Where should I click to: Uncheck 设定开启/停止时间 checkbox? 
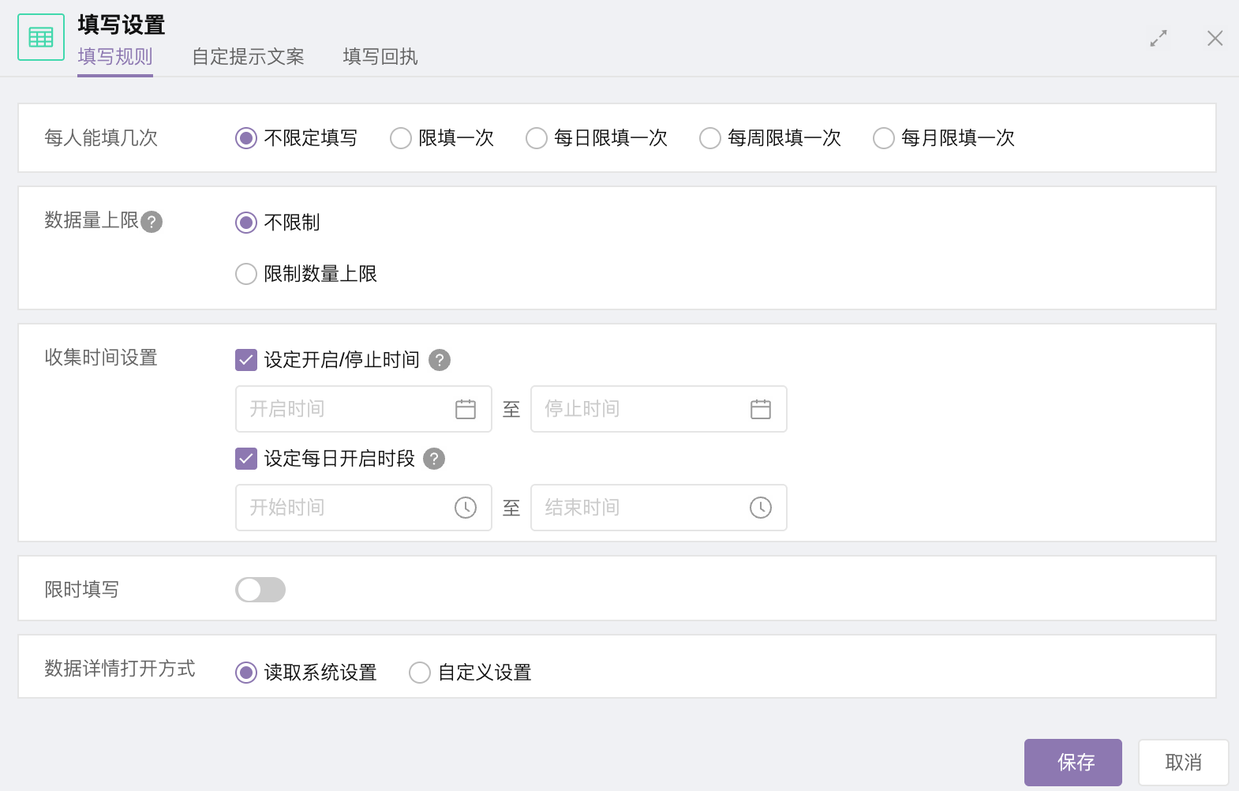click(x=246, y=360)
